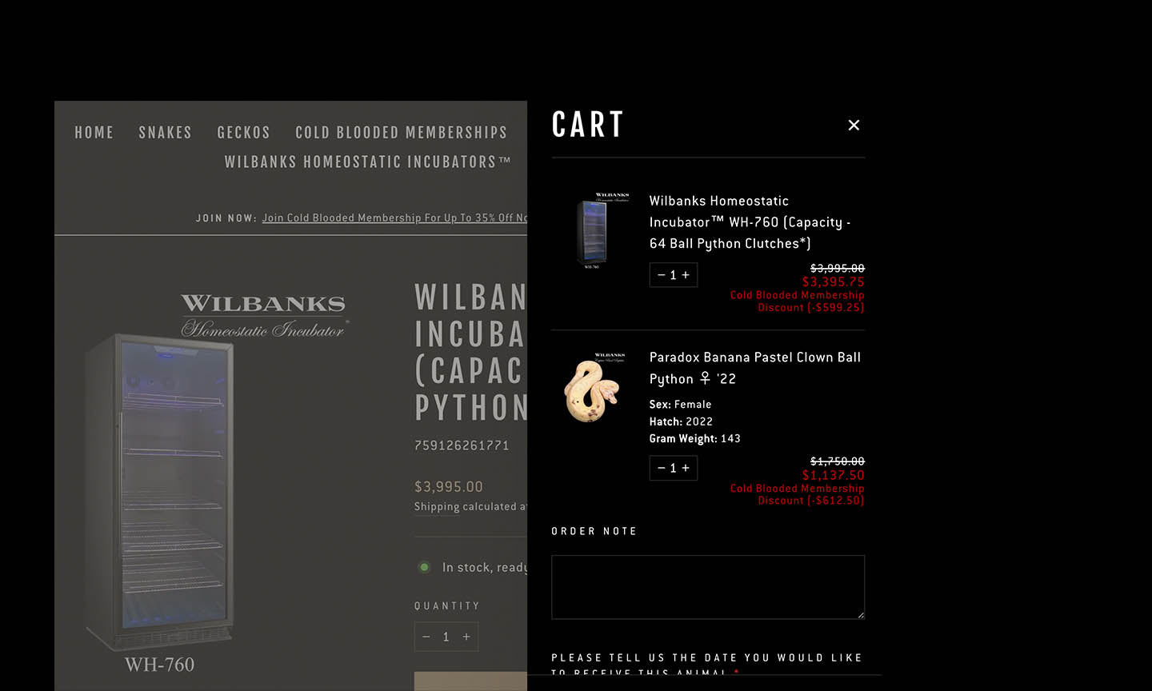The width and height of the screenshot is (1152, 691).
Task: Click the struck-through $1,750.00 cart price
Action: [837, 461]
